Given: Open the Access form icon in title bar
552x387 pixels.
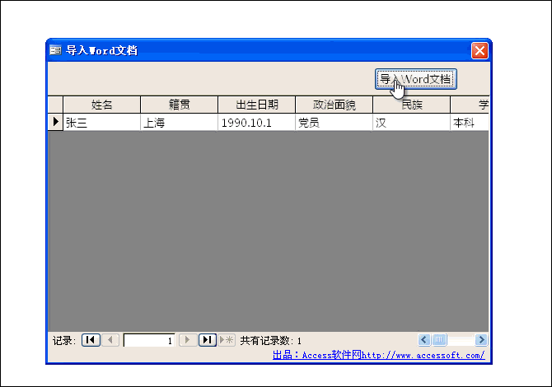Looking at the screenshot, I should [x=55, y=50].
